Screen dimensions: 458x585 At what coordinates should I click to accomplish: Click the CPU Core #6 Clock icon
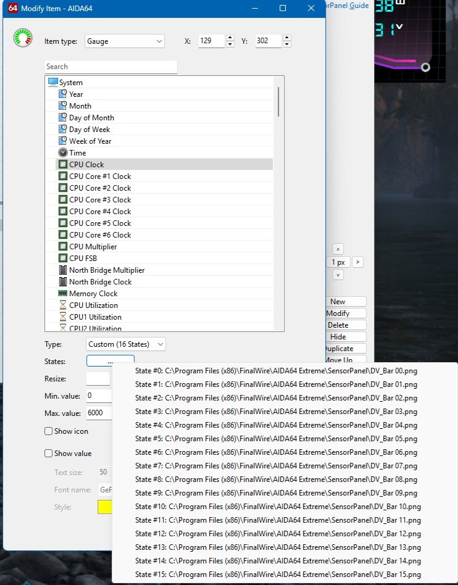coord(63,234)
